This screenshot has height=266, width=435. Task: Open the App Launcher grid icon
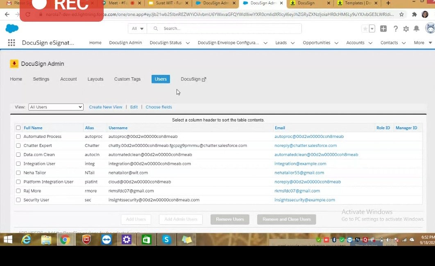coord(11,43)
